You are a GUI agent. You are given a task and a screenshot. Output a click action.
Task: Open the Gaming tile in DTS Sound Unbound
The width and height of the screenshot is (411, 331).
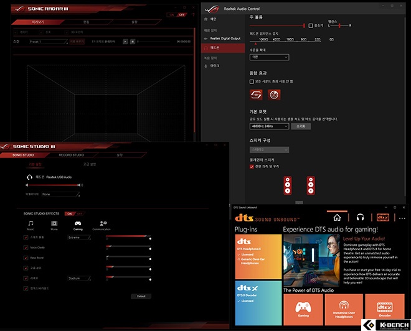303,309
